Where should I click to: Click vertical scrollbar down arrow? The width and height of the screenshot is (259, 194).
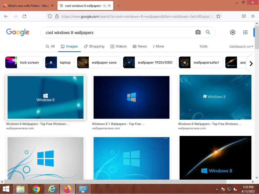(x=257, y=178)
